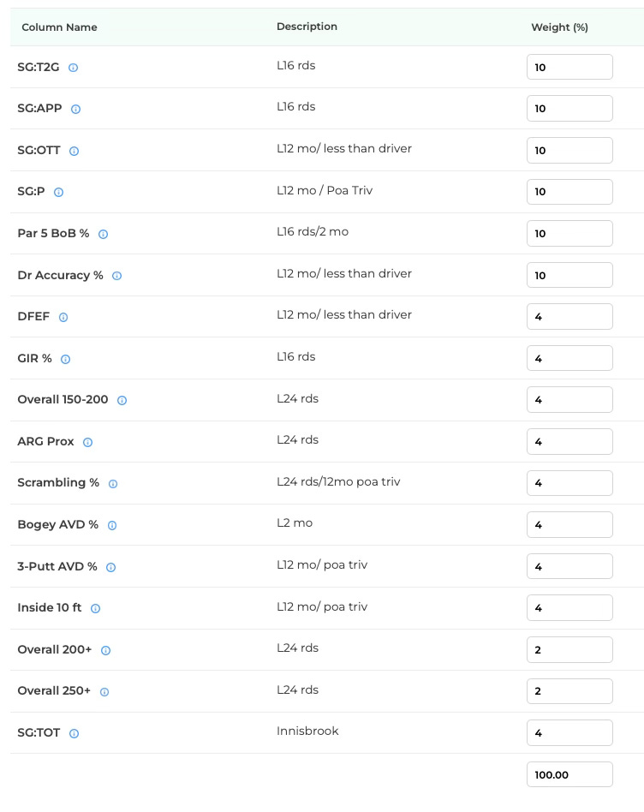Open the info icon beside SG:APP
Image resolution: width=644 pixels, height=812 pixels.
point(75,110)
